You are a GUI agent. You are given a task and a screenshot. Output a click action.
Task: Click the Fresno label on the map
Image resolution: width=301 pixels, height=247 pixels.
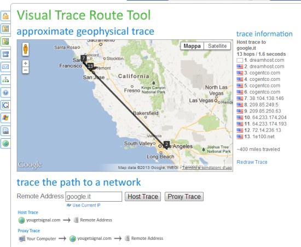132,90
